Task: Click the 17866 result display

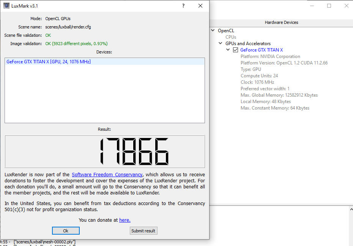Action: [105, 151]
